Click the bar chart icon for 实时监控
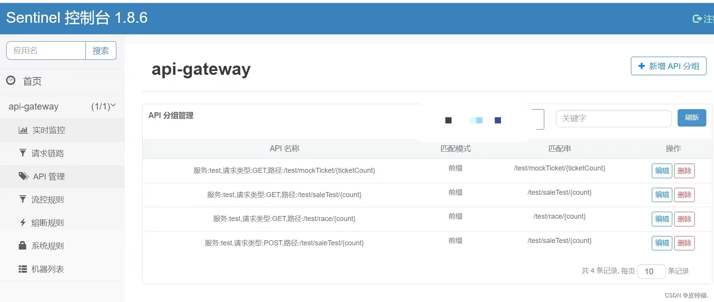The height and width of the screenshot is (302, 714). tap(23, 130)
